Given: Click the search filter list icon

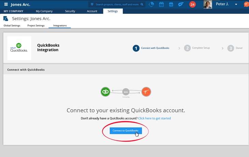Looking at the screenshot, I should click(92, 4).
